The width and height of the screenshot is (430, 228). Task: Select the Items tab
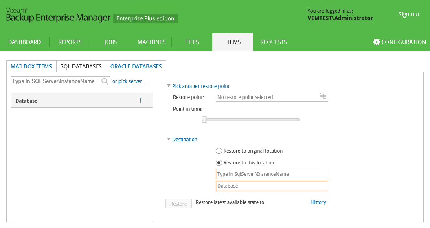[233, 42]
